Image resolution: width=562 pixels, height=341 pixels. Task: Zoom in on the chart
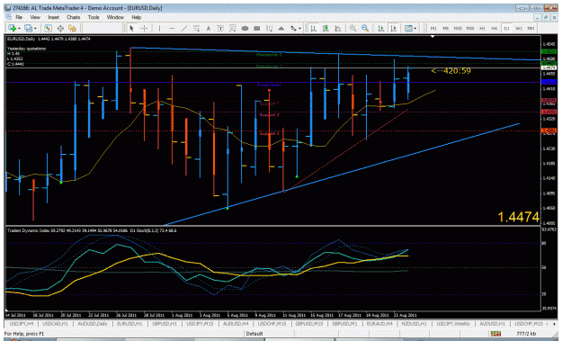coord(353,28)
